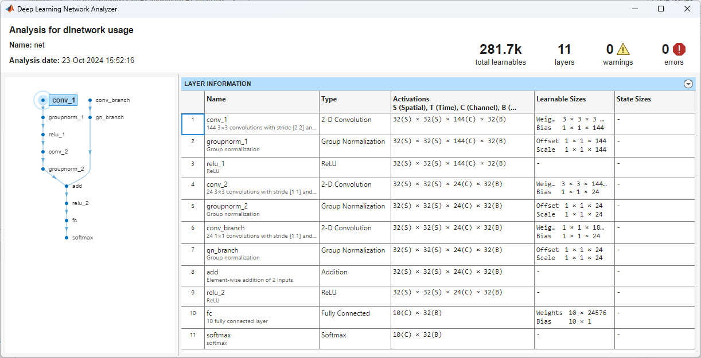The image size is (701, 358).
Task: Click the MATLAB logo in title bar
Action: click(10, 9)
